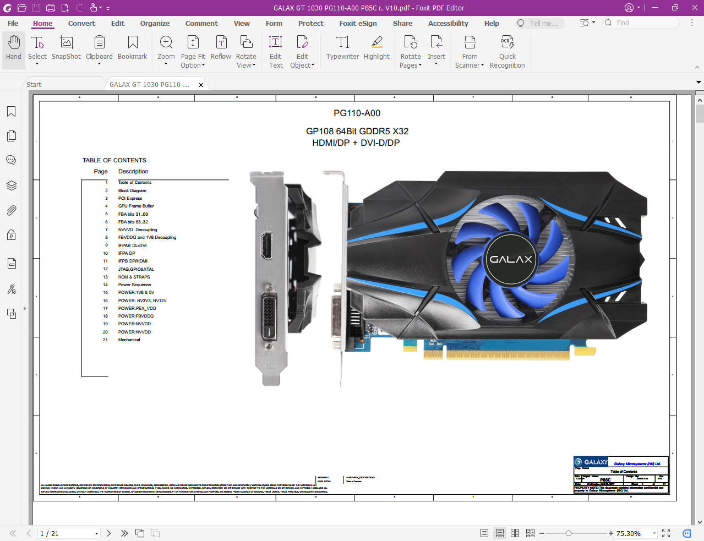Select the Hand tool

[x=14, y=48]
